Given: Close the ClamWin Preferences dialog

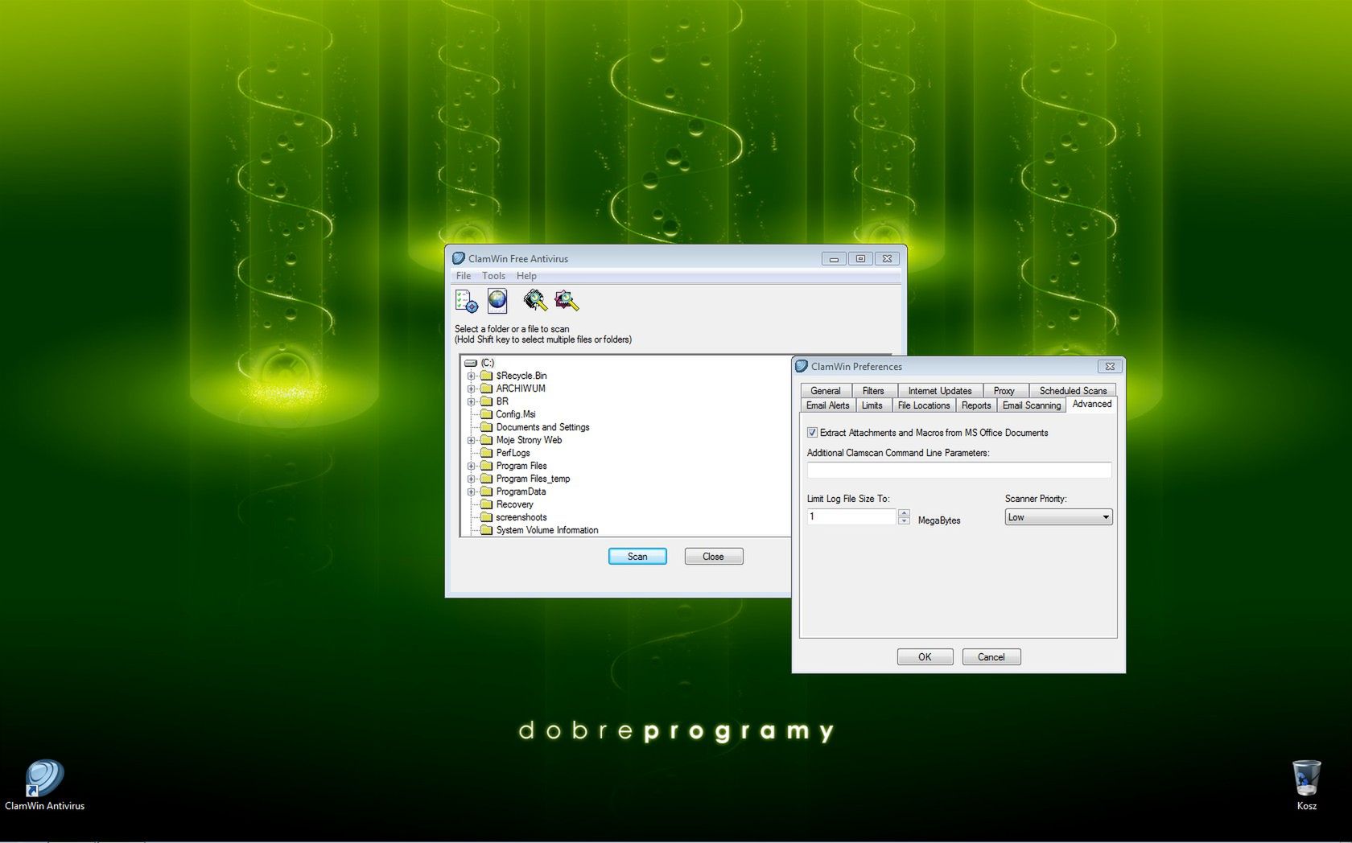Looking at the screenshot, I should pos(1110,366).
